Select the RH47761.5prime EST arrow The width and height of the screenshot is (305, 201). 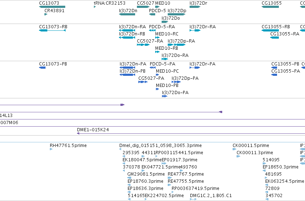[x=51, y=149]
